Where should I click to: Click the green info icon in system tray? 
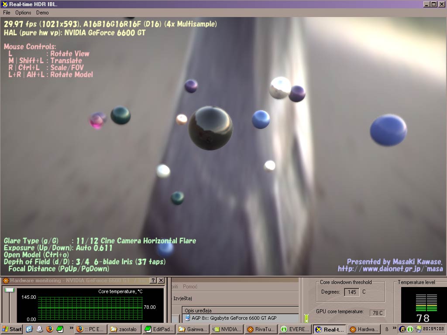point(410,329)
